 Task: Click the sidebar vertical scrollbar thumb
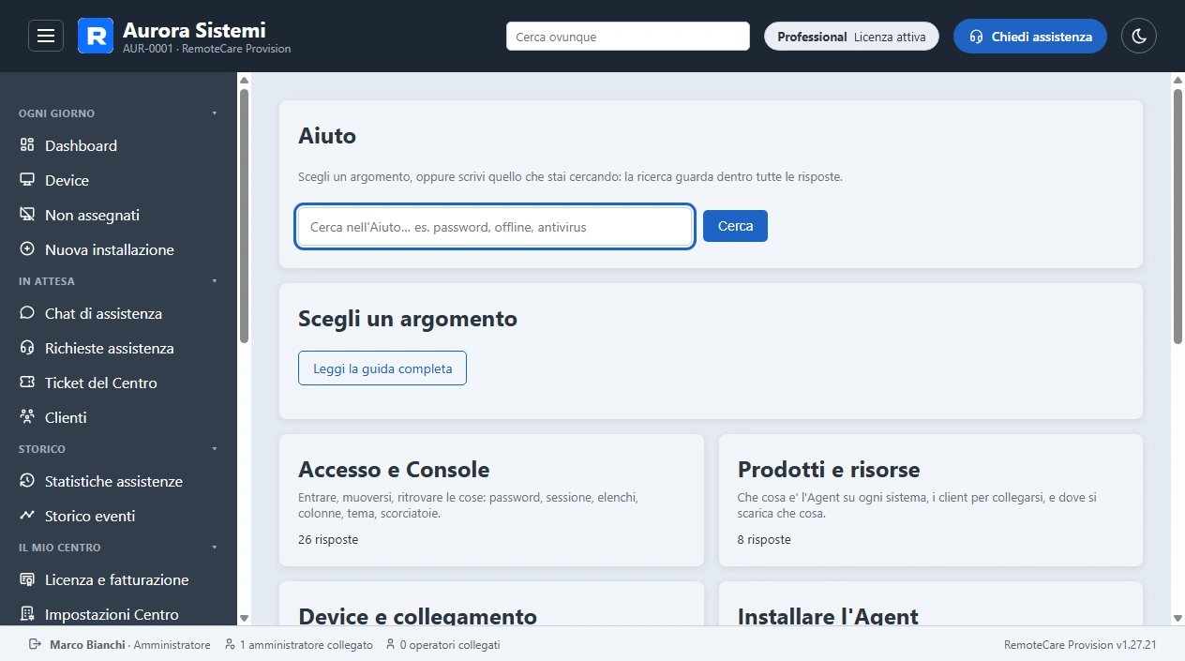pyautogui.click(x=244, y=216)
